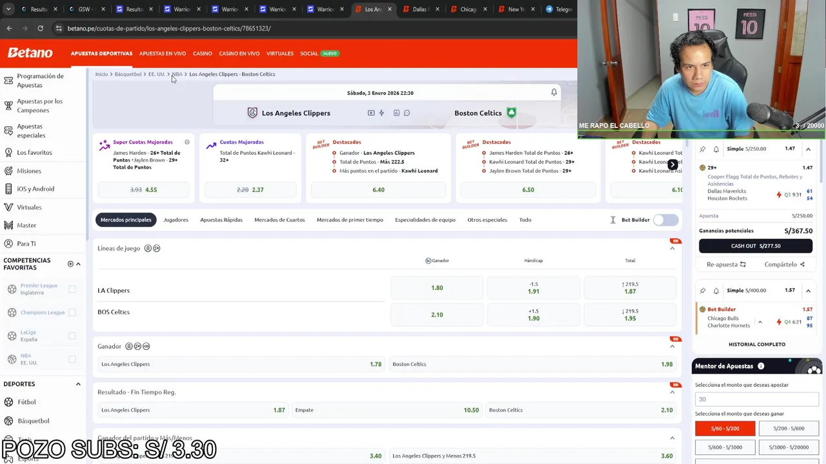This screenshot has width=826, height=464.
Task: Click browser address bar URL
Action: (x=169, y=28)
